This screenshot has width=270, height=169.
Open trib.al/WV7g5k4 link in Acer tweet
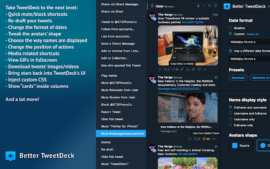click(192, 22)
